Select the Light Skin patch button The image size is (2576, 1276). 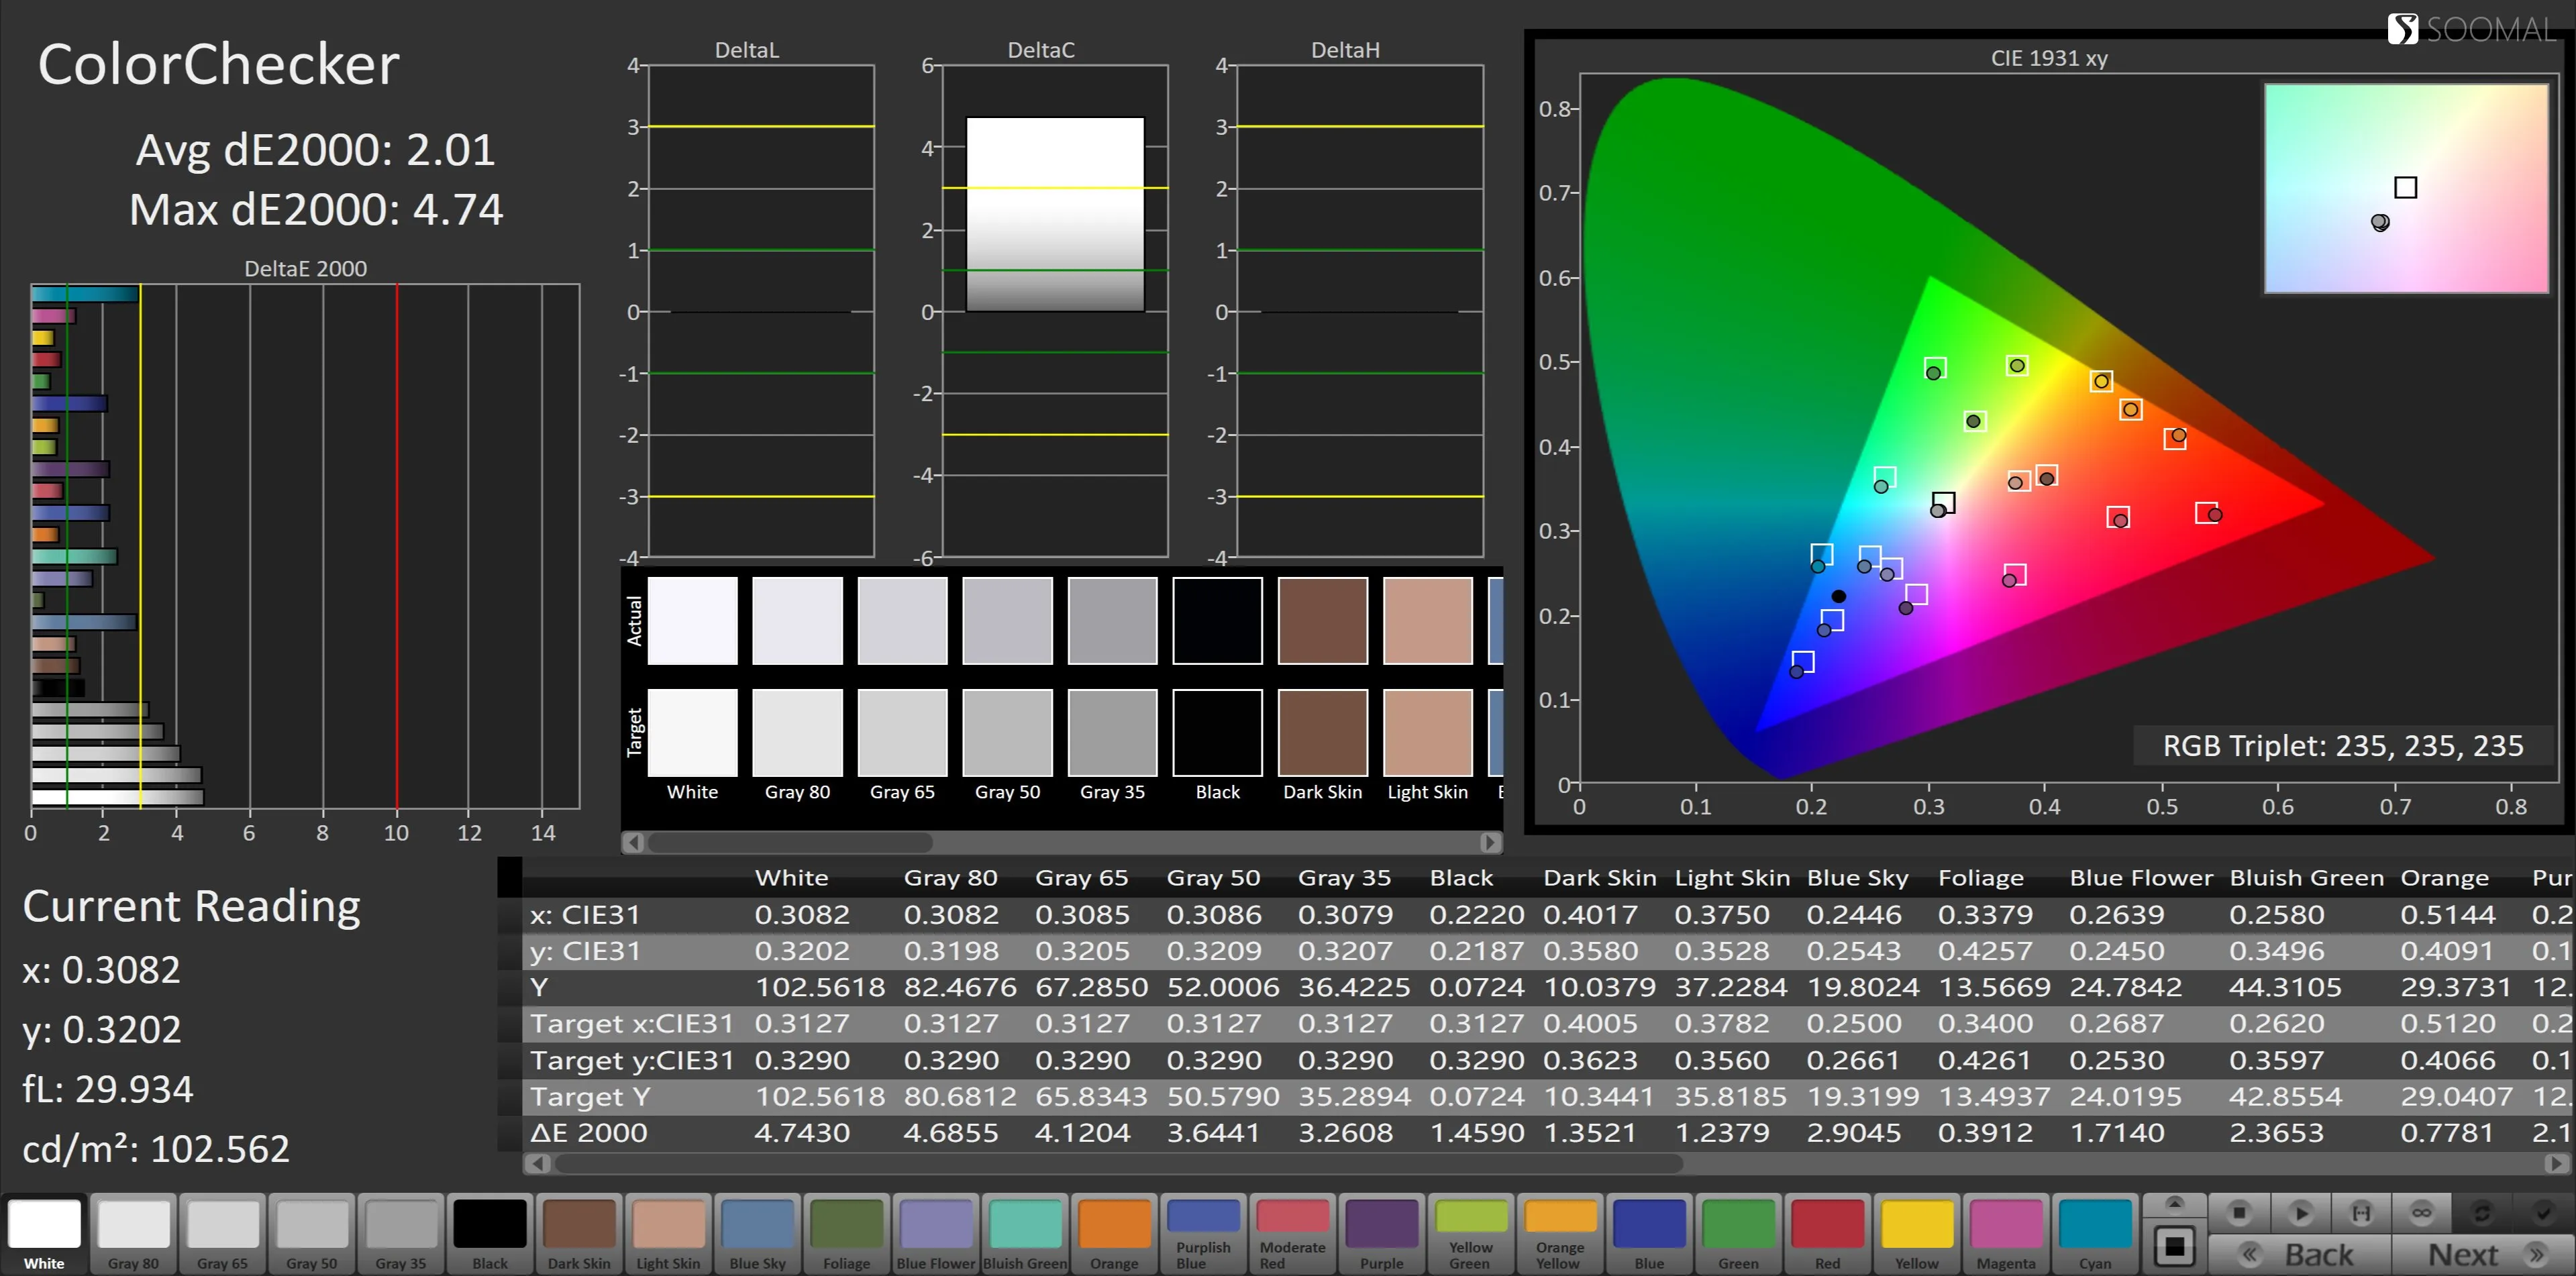tap(668, 1234)
